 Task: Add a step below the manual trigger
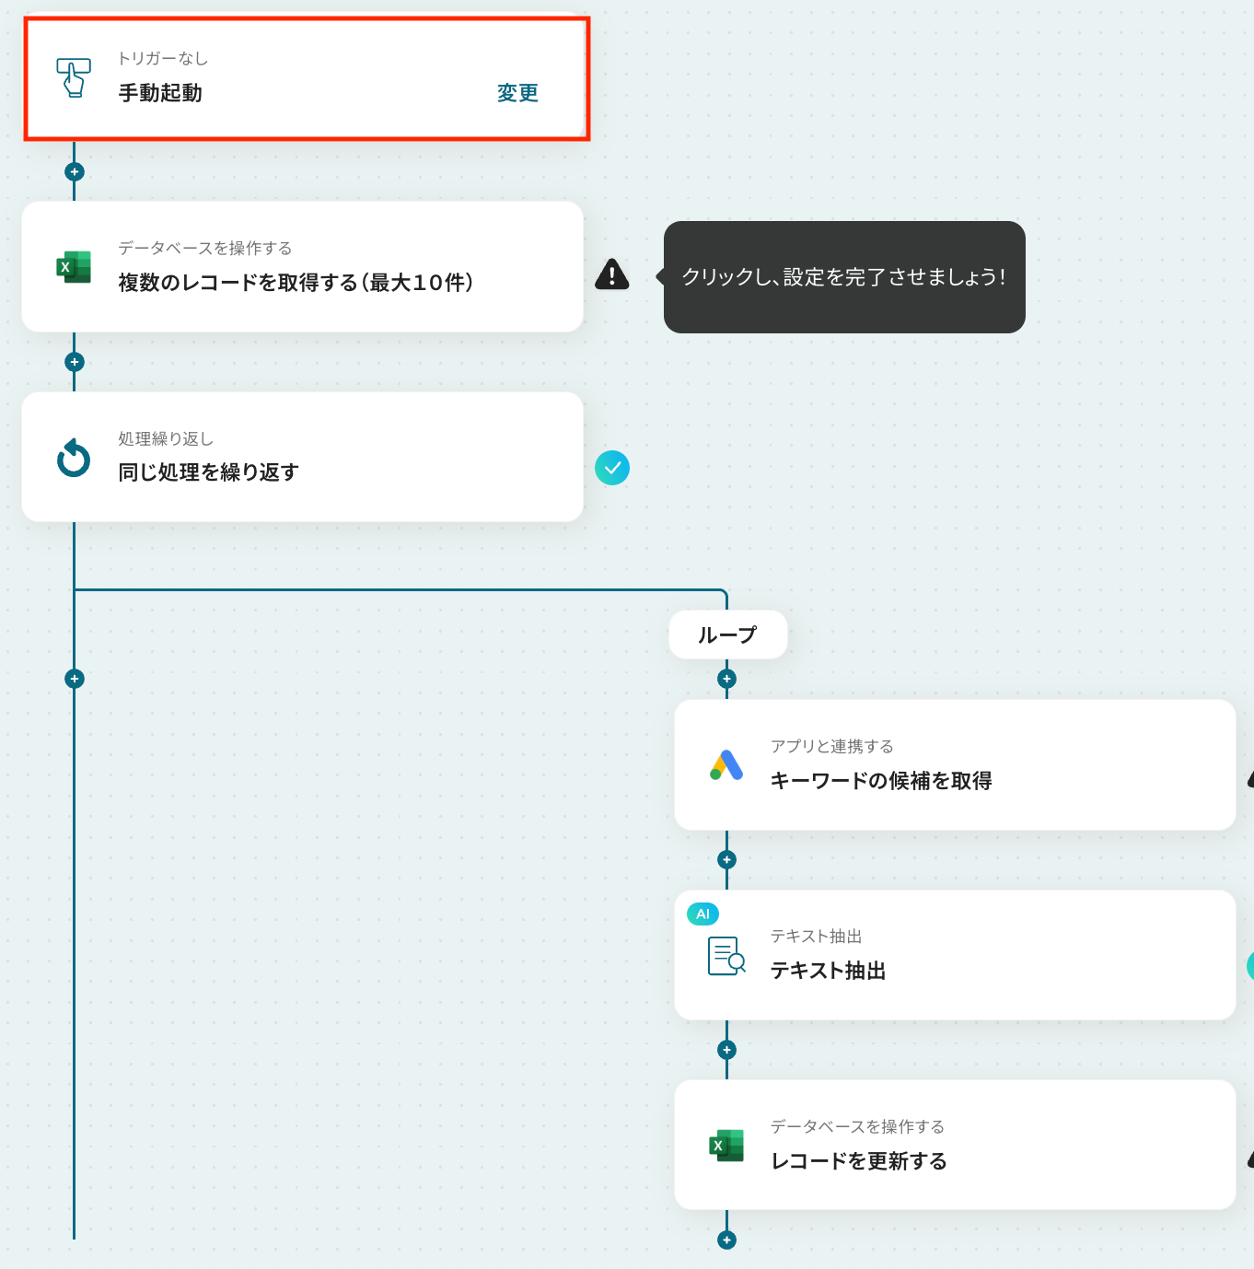[x=75, y=172]
